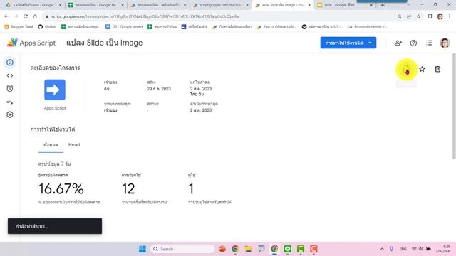Open the code Editor from sidebar
This screenshot has height=256, width=456.
[x=10, y=75]
